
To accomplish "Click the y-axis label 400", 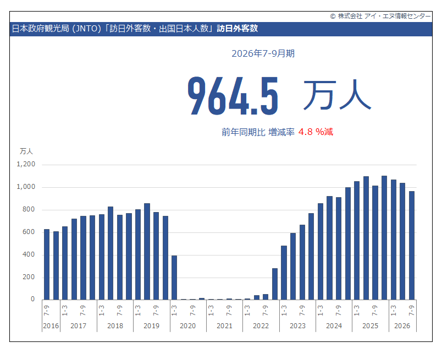I will click(29, 254).
